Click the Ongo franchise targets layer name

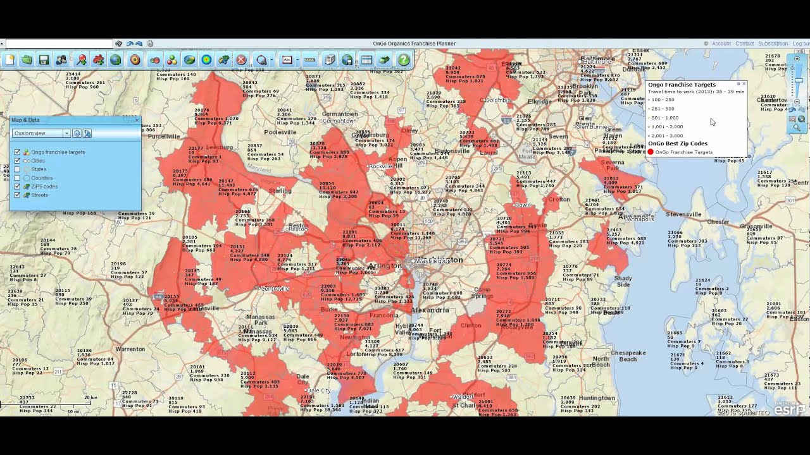(58, 152)
